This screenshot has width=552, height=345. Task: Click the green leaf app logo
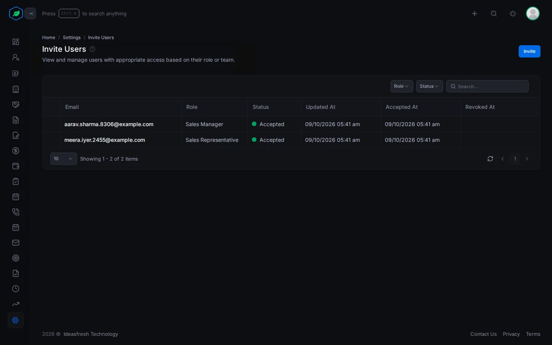click(16, 13)
